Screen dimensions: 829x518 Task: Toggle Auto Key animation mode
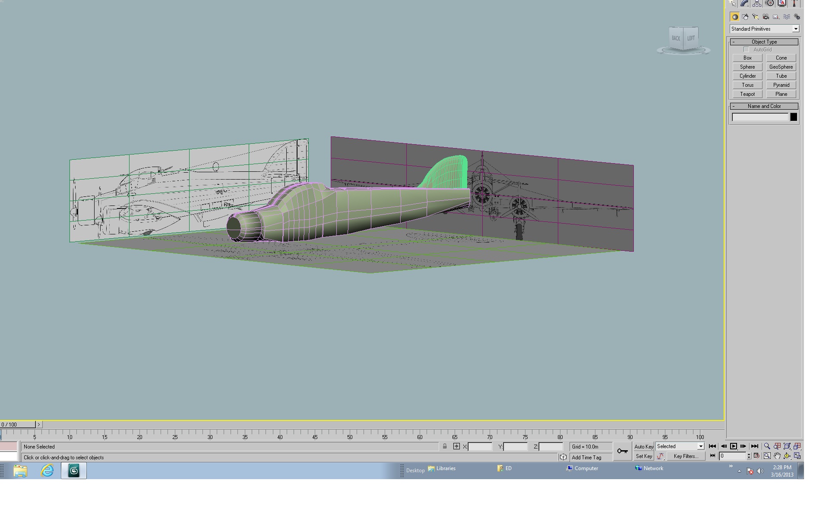[x=643, y=446]
